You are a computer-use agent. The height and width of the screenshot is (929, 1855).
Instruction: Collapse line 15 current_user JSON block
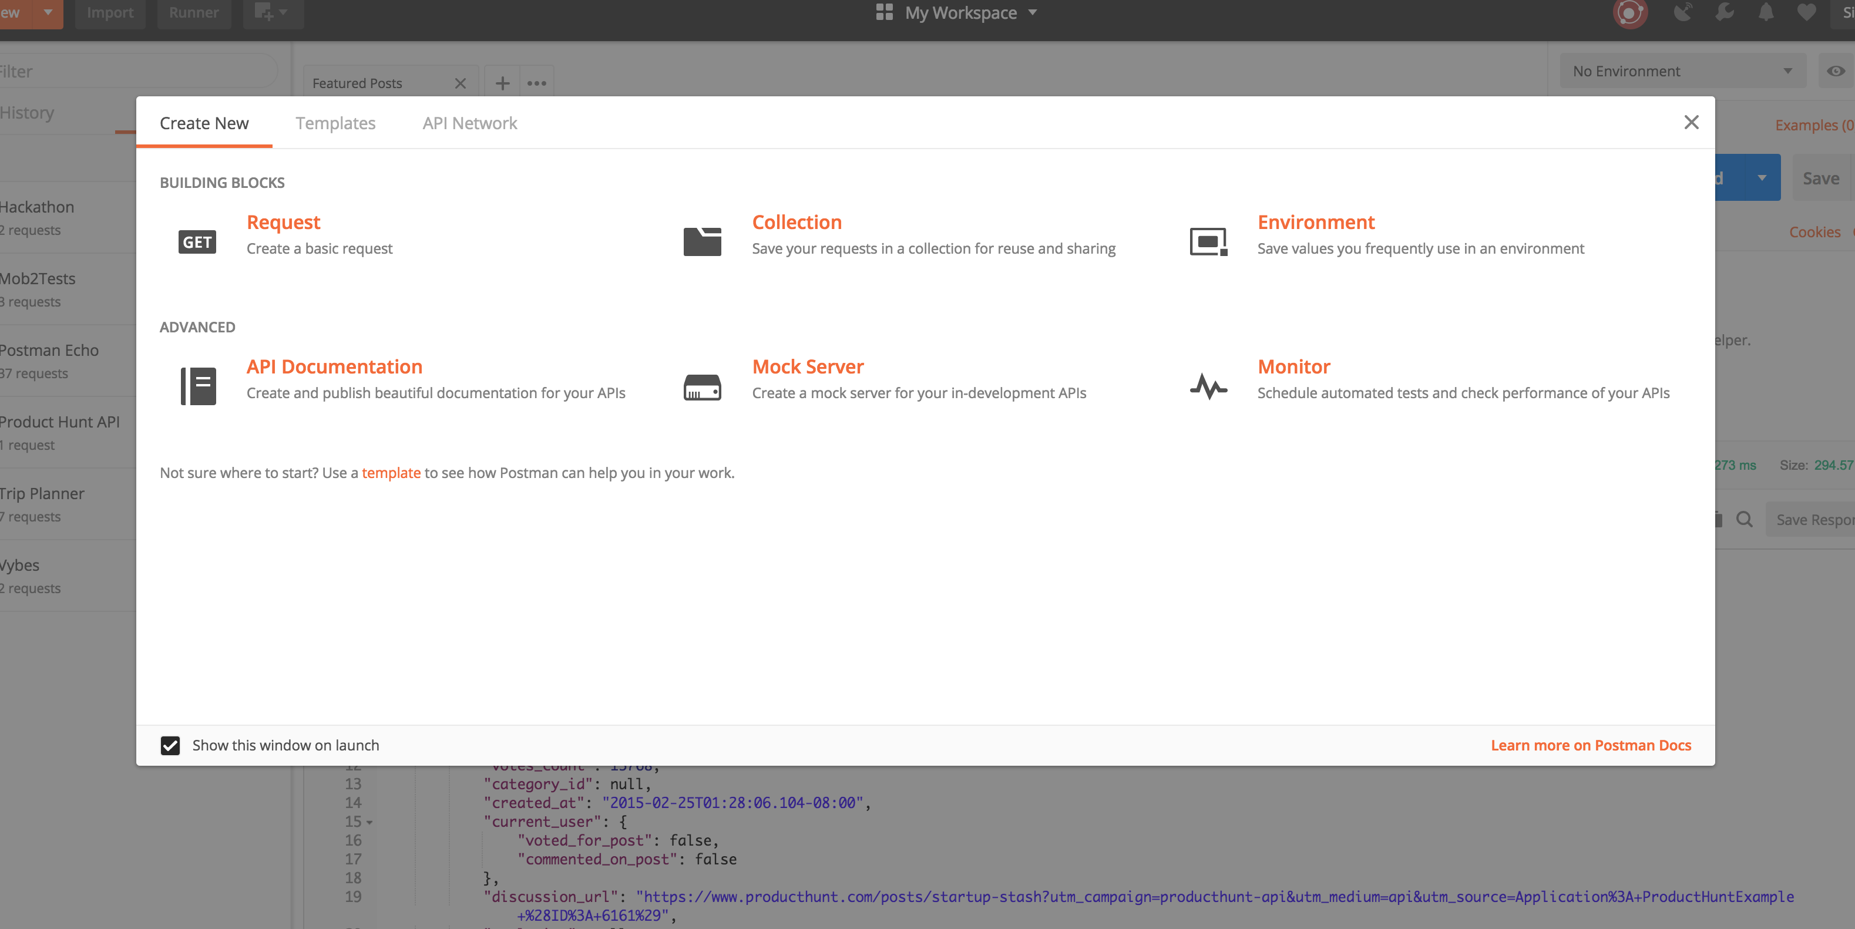pos(369,822)
